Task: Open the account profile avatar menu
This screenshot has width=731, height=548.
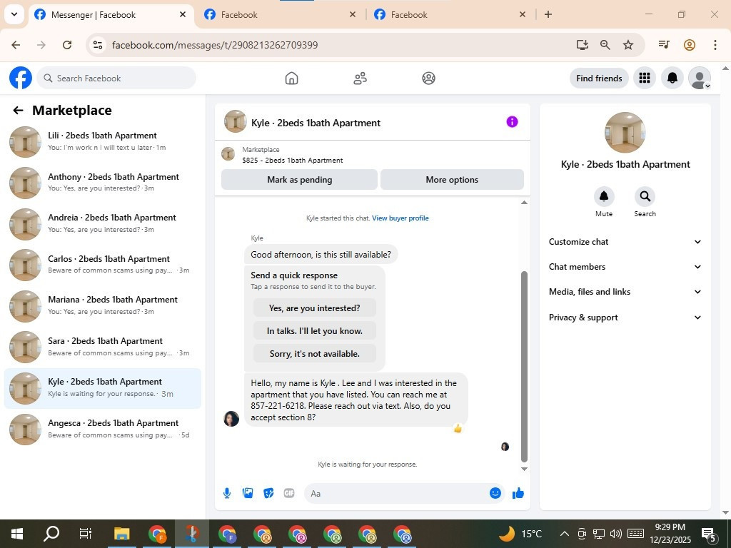Action: click(700, 78)
